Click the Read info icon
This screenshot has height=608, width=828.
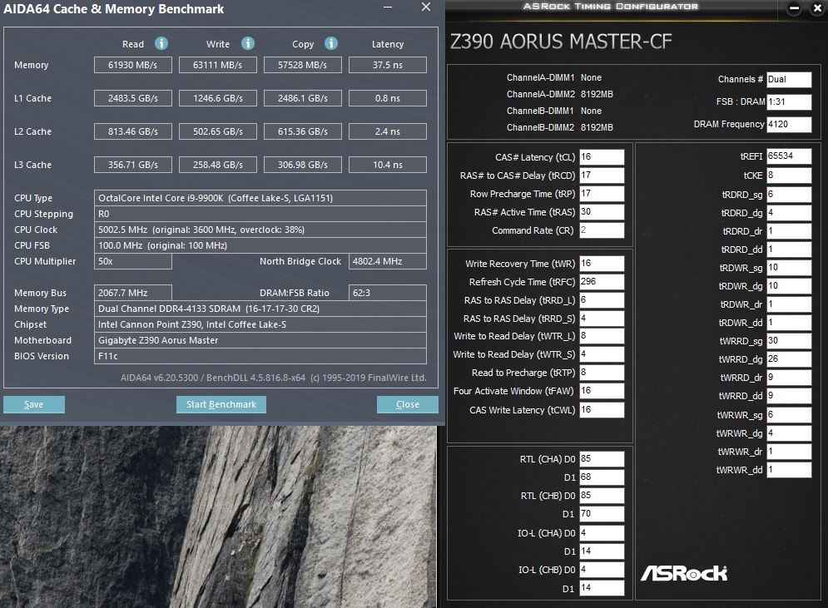(161, 43)
